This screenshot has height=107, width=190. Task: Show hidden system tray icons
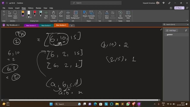154,104
